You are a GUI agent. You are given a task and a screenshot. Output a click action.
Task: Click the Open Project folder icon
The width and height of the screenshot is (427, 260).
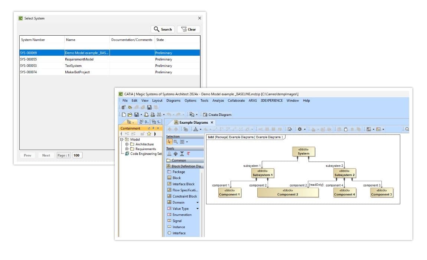(130, 115)
